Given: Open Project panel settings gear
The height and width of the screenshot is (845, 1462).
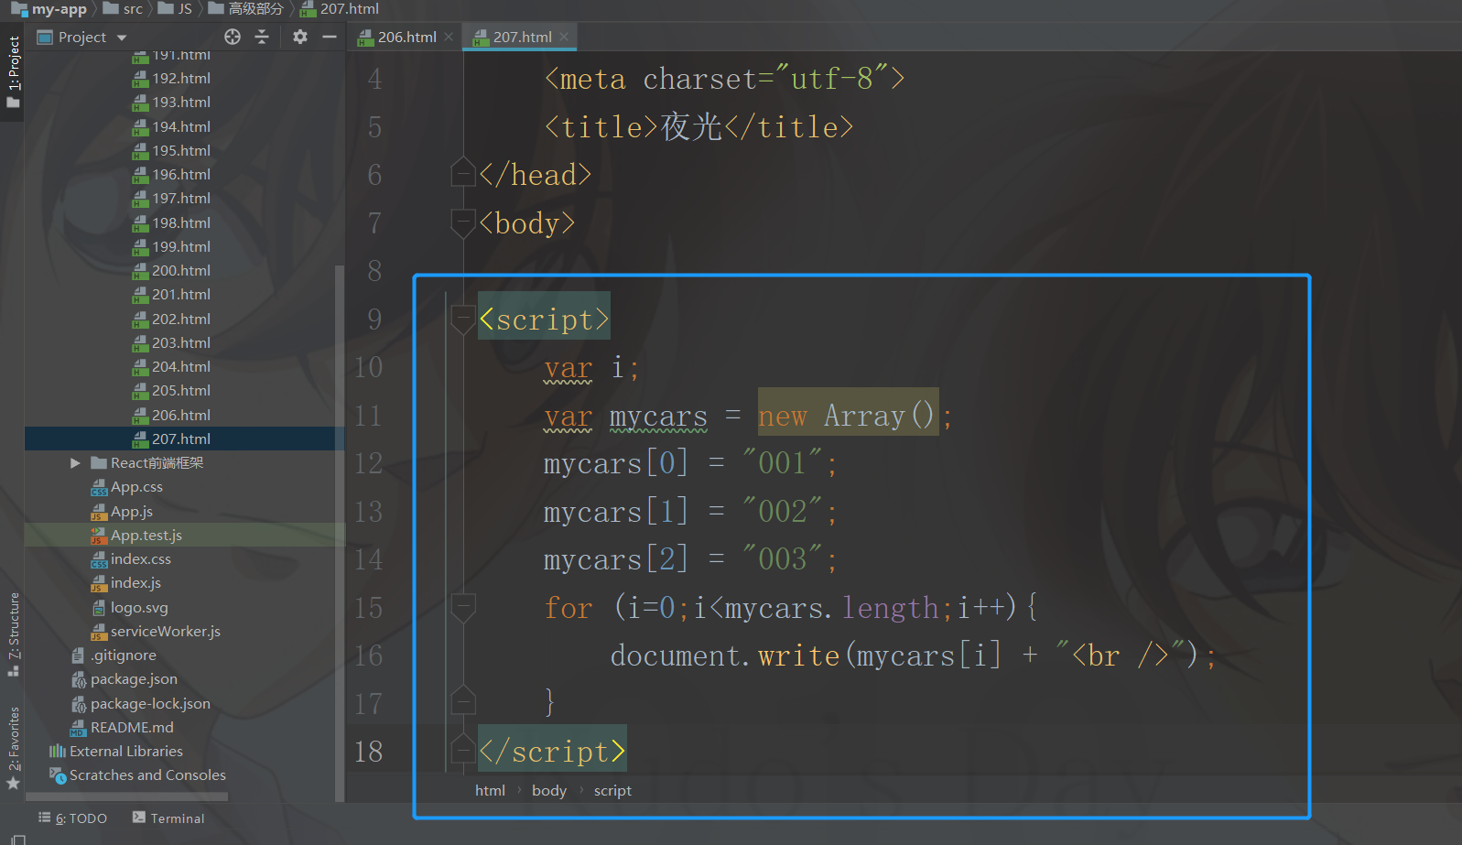Looking at the screenshot, I should 300,37.
